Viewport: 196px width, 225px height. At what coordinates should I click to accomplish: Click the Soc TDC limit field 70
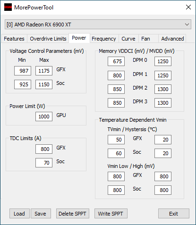tap(44, 163)
